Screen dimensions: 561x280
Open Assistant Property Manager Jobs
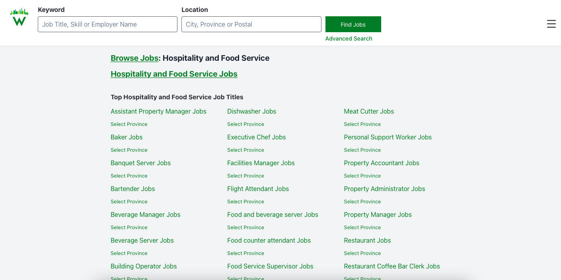[x=158, y=112]
